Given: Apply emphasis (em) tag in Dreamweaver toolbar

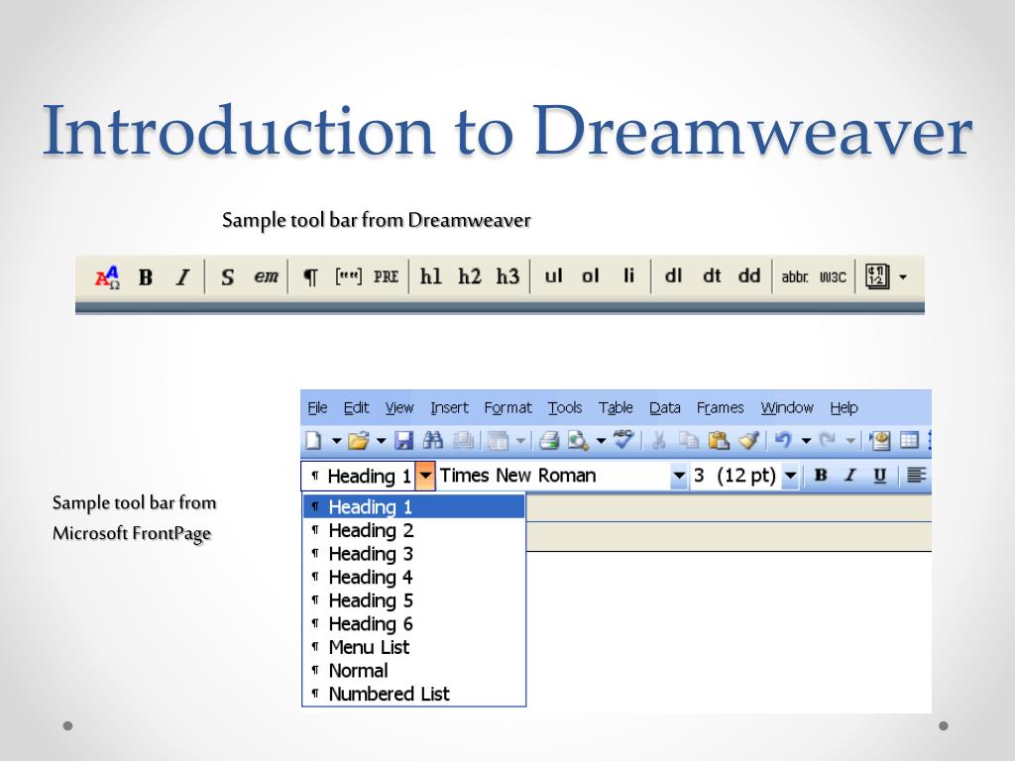Looking at the screenshot, I should [266, 276].
